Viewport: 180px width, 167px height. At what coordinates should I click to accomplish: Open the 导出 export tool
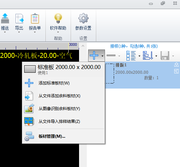click(x=19, y=19)
